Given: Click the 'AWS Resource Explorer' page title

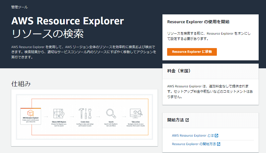Looking at the screenshot, I should (67, 21).
